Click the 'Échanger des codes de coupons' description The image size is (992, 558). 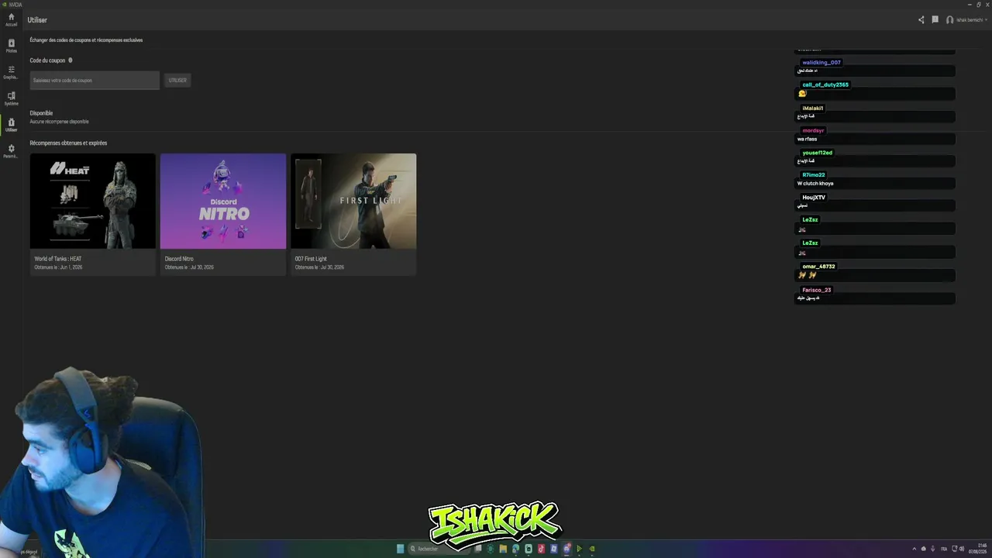[86, 40]
